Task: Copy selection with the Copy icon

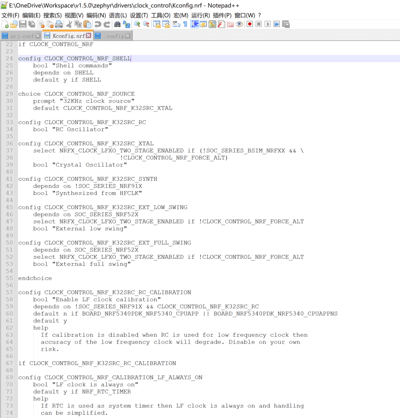Action: tap(78, 24)
